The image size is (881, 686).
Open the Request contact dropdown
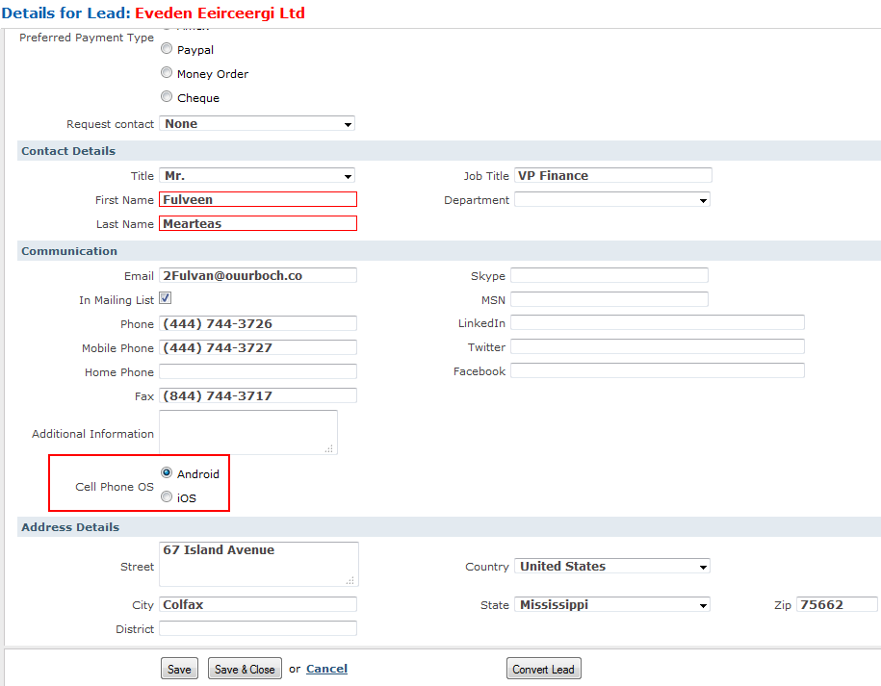257,123
